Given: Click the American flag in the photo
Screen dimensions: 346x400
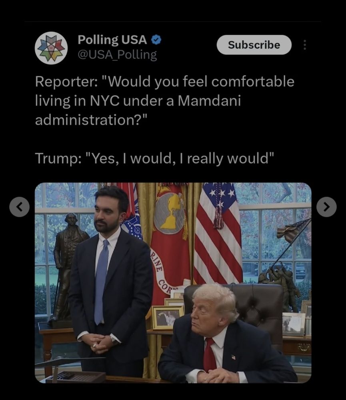Looking at the screenshot, I should click(x=218, y=233).
